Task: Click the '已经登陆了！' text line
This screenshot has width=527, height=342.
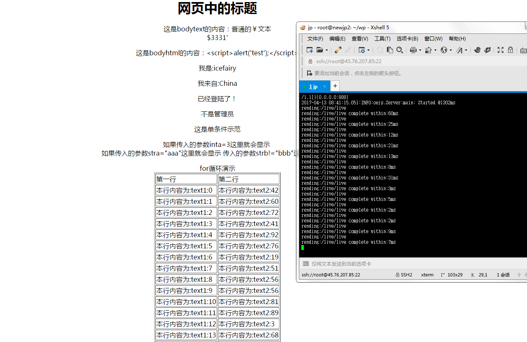Action: [217, 99]
